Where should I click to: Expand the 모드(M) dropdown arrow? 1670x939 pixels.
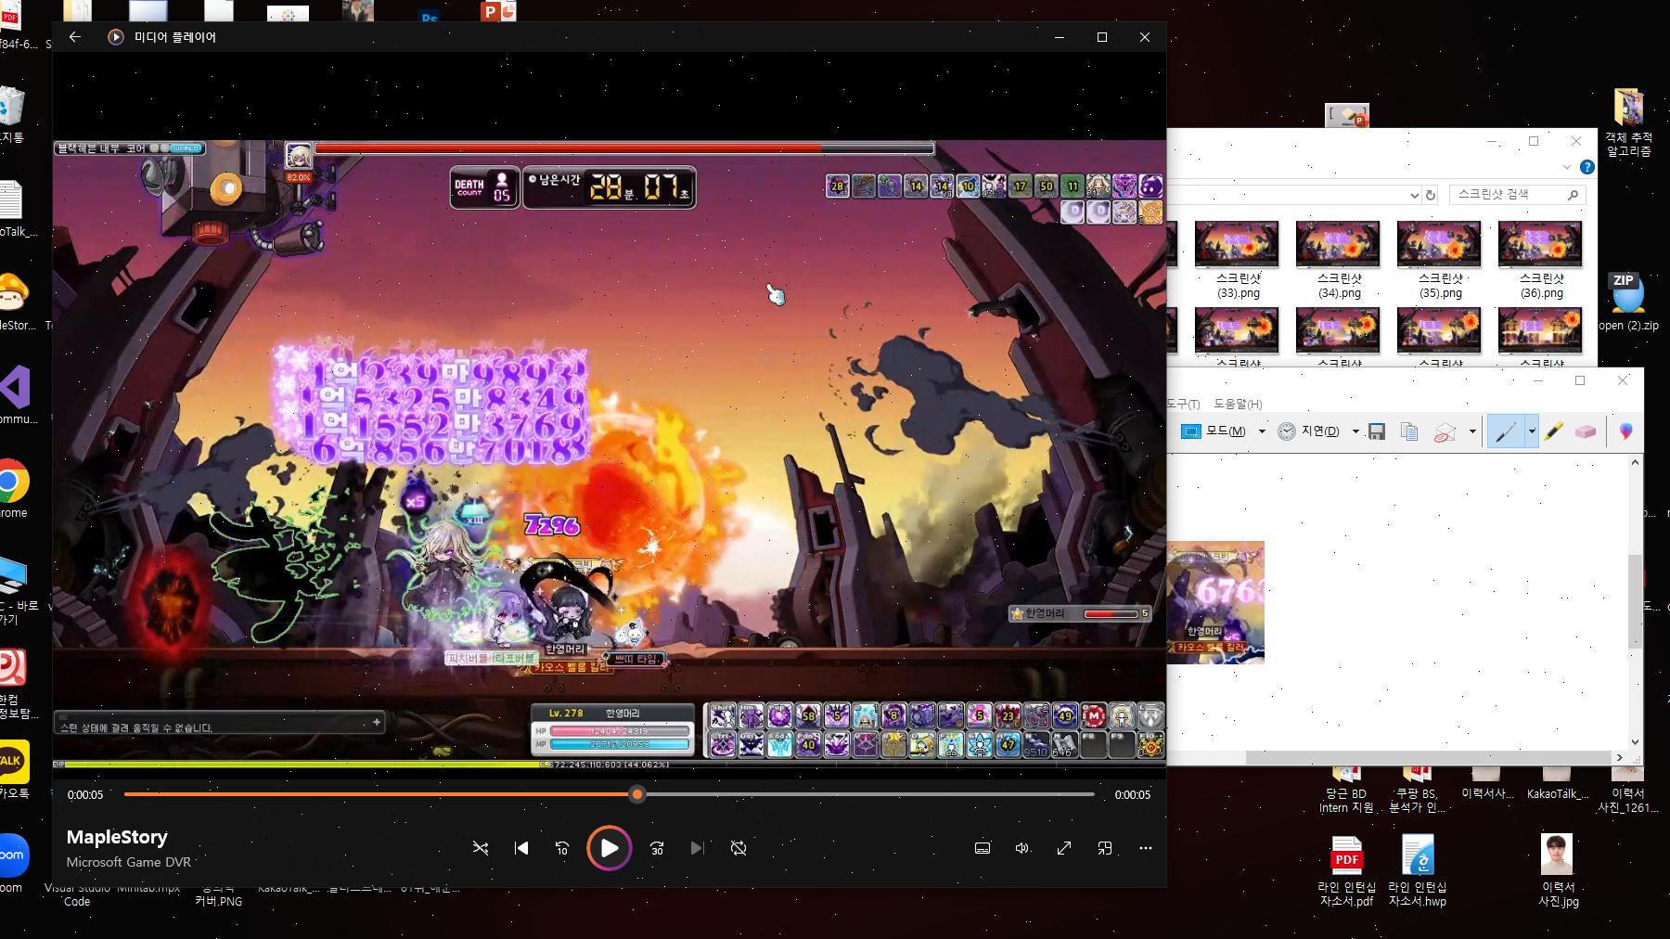coord(1262,431)
